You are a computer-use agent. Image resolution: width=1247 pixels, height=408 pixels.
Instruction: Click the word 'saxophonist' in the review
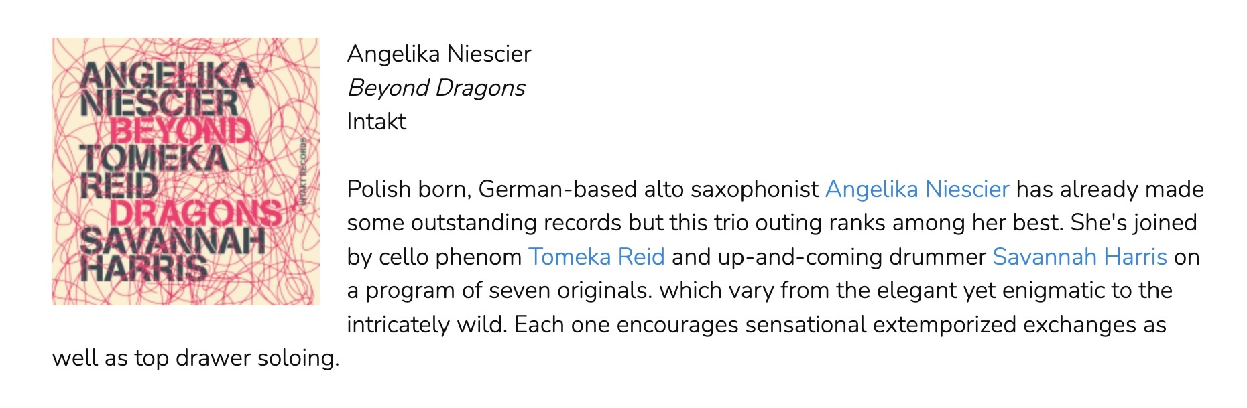(x=754, y=190)
